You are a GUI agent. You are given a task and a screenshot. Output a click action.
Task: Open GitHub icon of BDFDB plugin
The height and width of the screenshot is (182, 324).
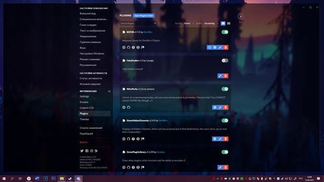click(x=129, y=48)
